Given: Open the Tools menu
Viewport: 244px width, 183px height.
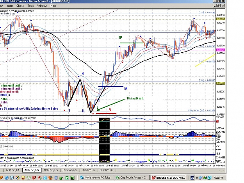Looking at the screenshot, I should click(30, 6).
